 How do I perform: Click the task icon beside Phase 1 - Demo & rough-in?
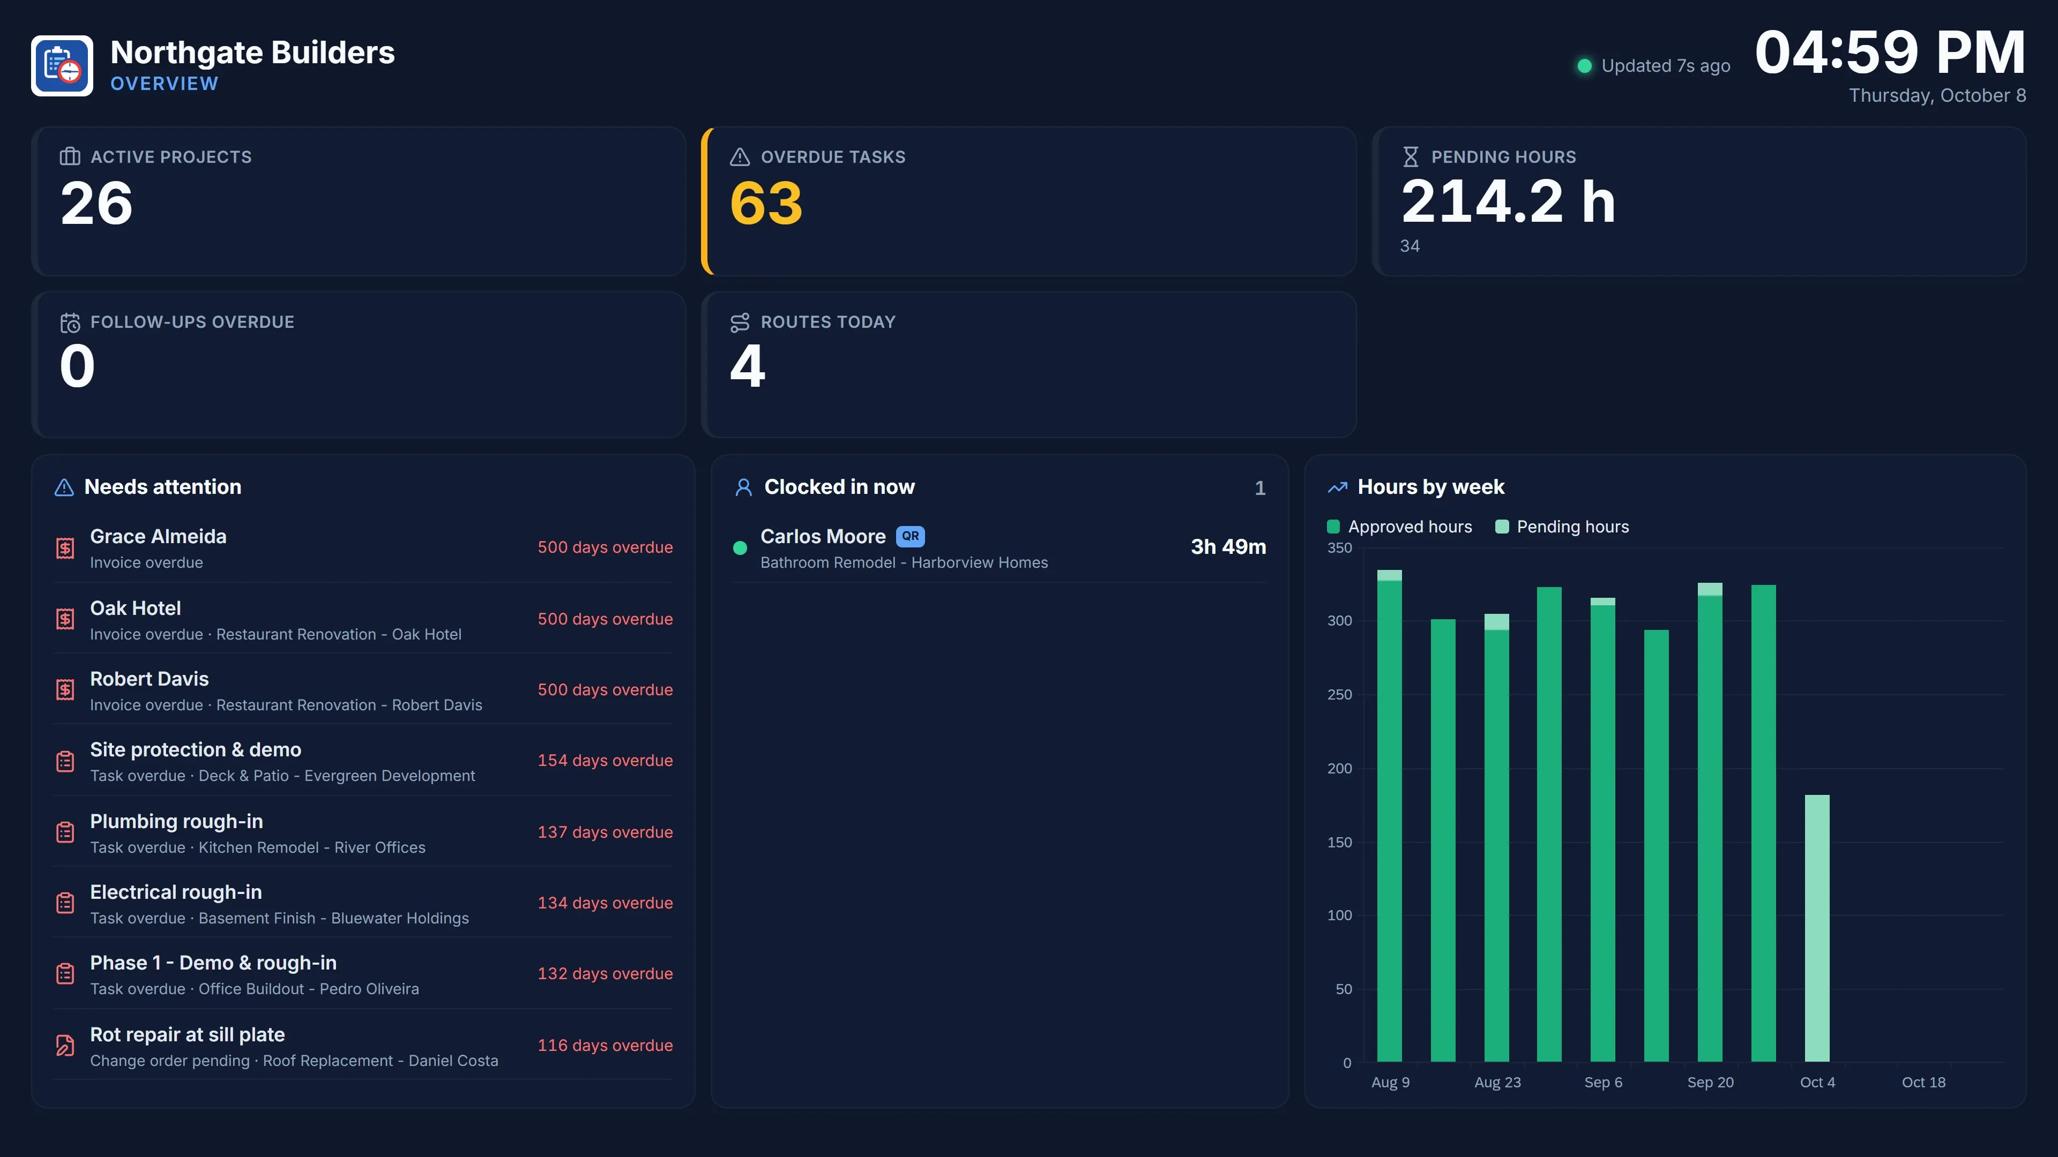pyautogui.click(x=65, y=974)
